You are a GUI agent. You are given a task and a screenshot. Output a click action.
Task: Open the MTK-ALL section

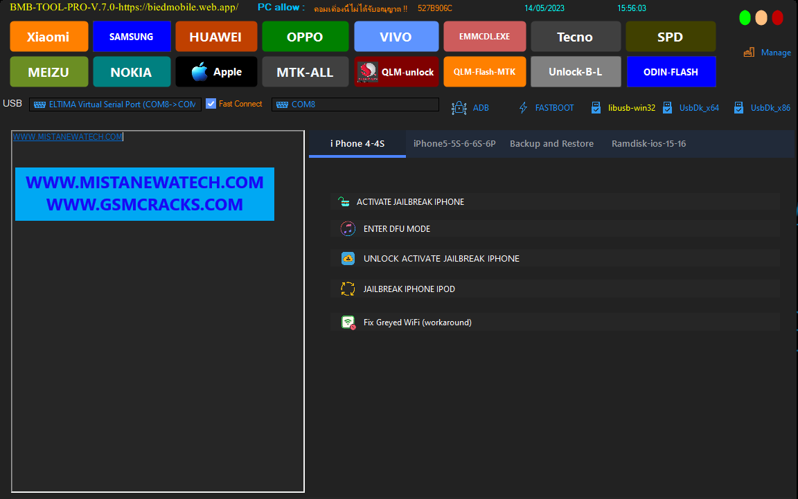coord(305,72)
